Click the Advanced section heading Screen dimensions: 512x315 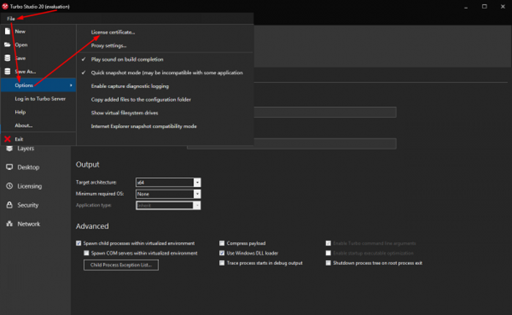pos(92,226)
